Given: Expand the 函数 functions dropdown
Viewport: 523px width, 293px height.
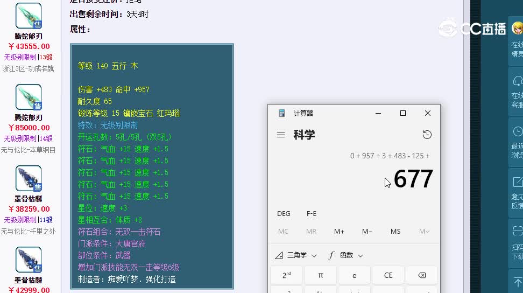Looking at the screenshot, I should pyautogui.click(x=345, y=255).
